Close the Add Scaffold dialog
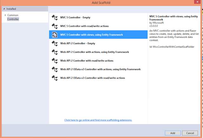 tap(197, 2)
